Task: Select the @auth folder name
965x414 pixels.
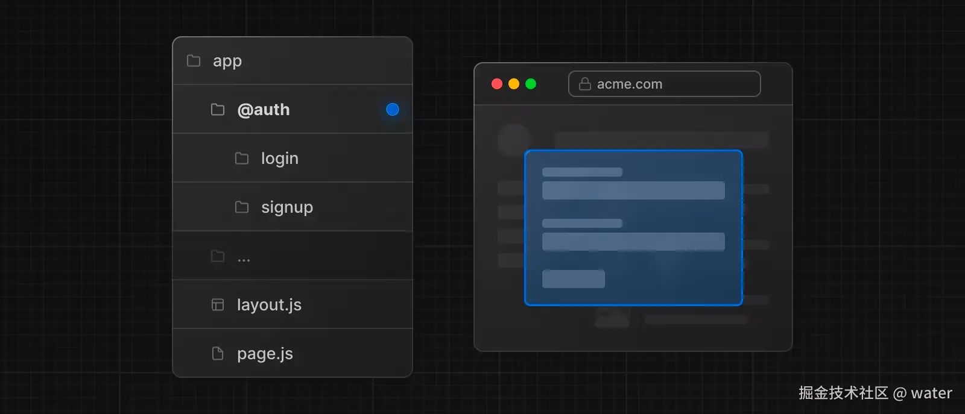Action: click(264, 110)
